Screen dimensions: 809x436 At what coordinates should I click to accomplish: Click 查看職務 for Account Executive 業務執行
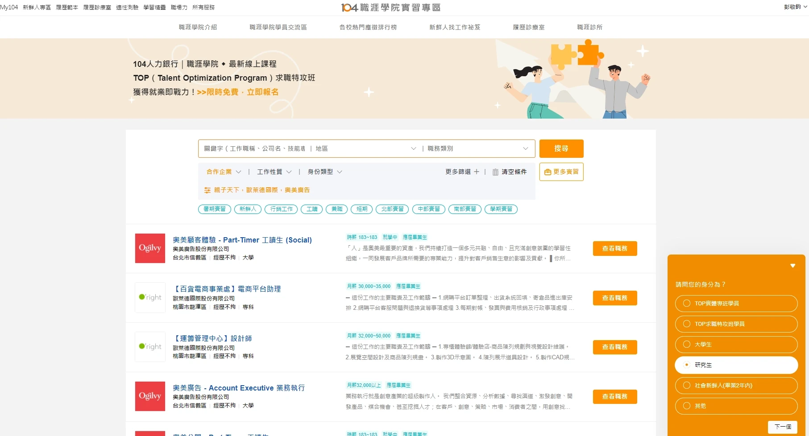[615, 396]
